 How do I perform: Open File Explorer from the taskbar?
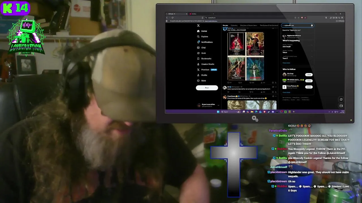coord(252,112)
